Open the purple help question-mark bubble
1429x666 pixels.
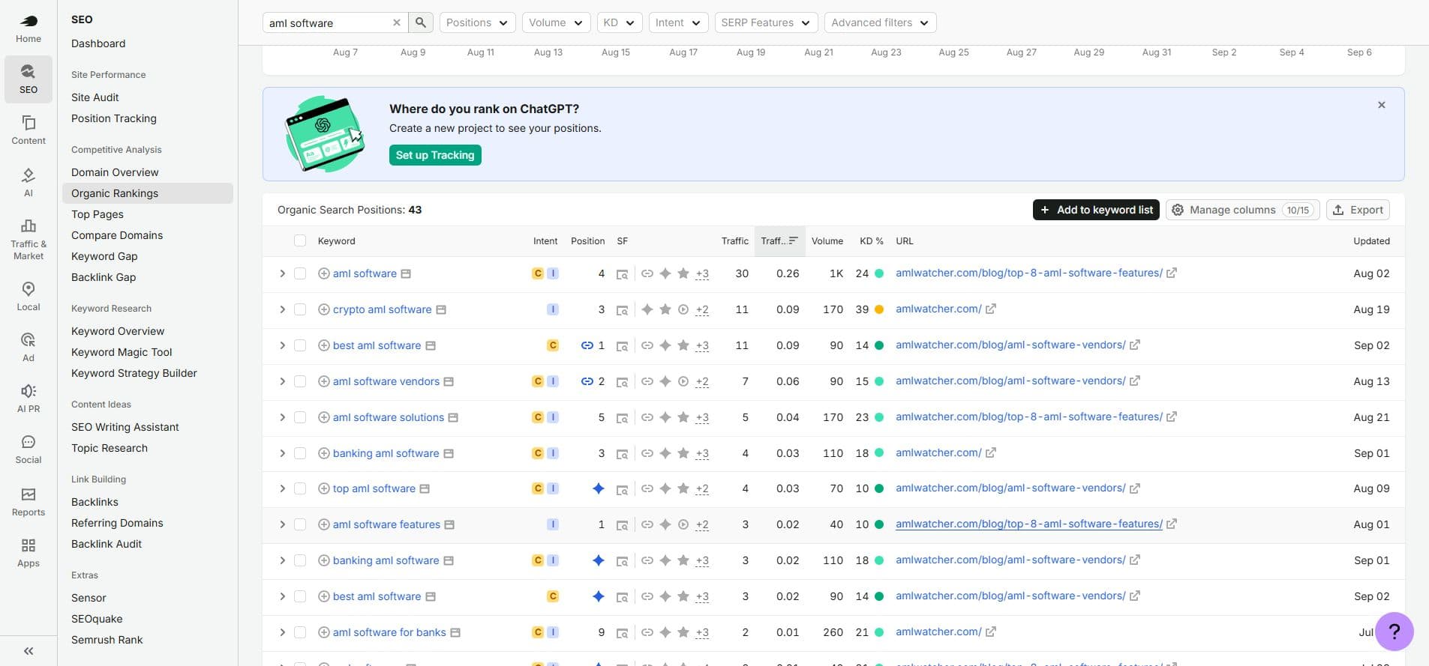1394,632
